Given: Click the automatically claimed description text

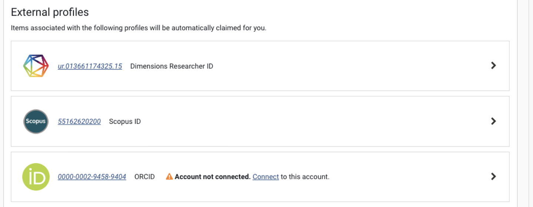Looking at the screenshot, I should (138, 28).
